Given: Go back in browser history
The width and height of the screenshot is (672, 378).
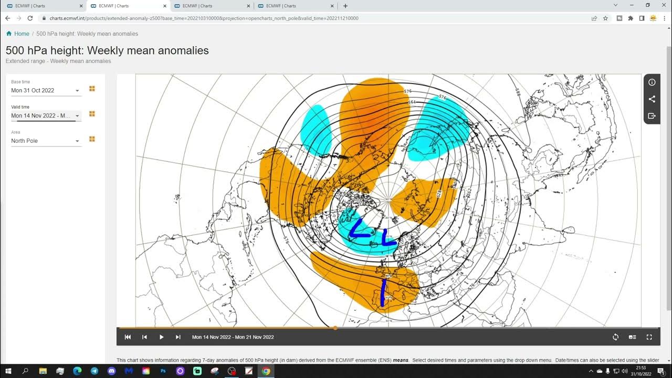Looking at the screenshot, I should (7, 18).
